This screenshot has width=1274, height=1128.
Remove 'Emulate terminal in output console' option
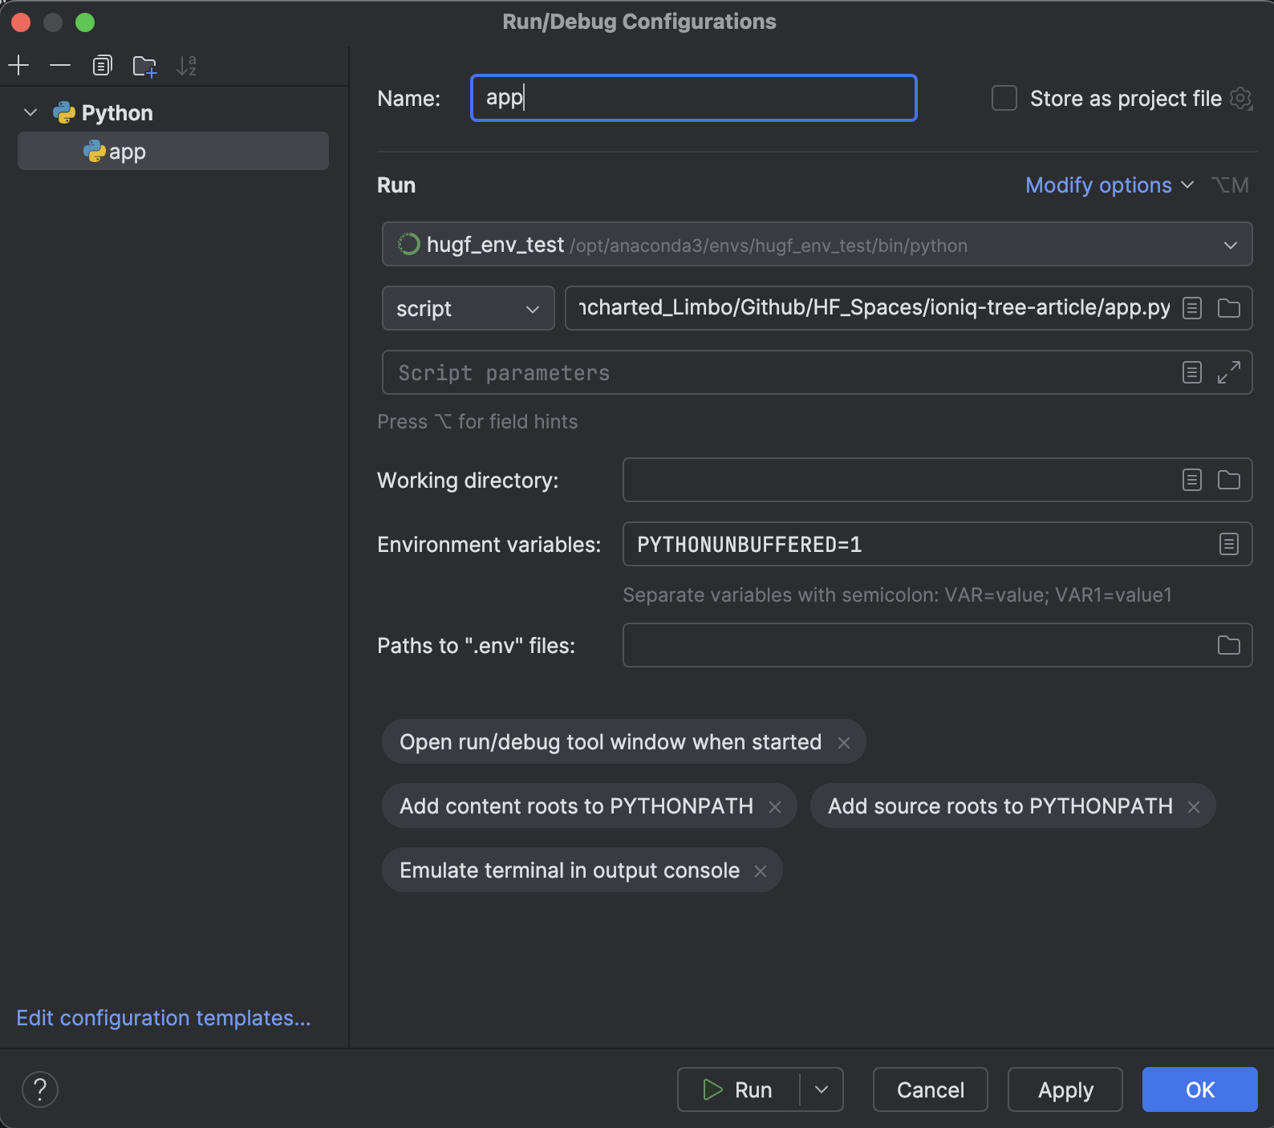point(761,871)
